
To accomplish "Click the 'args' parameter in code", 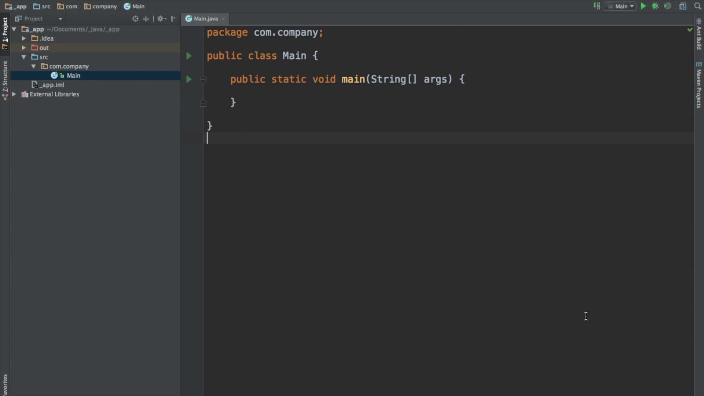I will pos(436,80).
